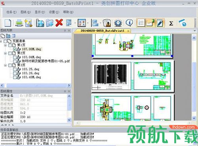Click the preview scrollbar up arrow
This screenshot has width=198, height=146.
point(194,38)
